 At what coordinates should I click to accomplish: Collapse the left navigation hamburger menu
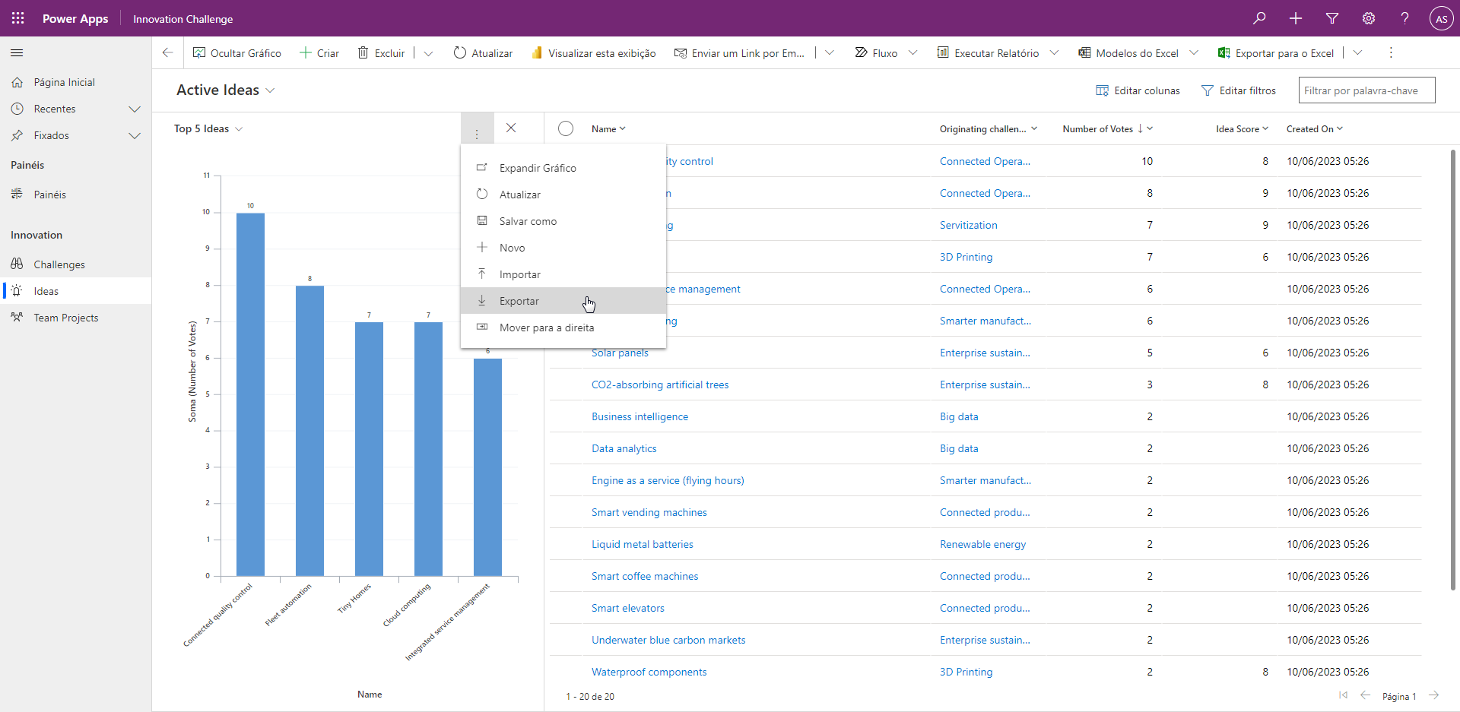point(17,53)
